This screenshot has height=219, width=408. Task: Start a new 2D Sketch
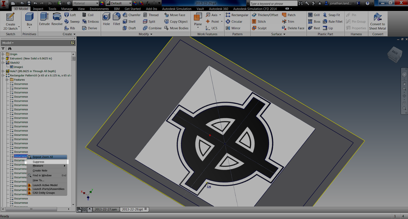10,21
